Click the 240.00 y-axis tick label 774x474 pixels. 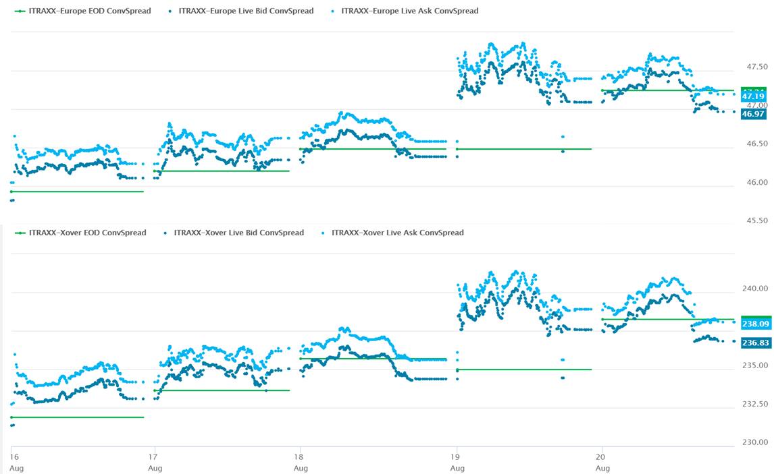[756, 289]
